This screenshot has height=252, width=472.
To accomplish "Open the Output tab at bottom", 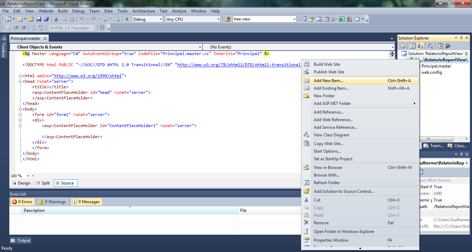I will pyautogui.click(x=21, y=241).
